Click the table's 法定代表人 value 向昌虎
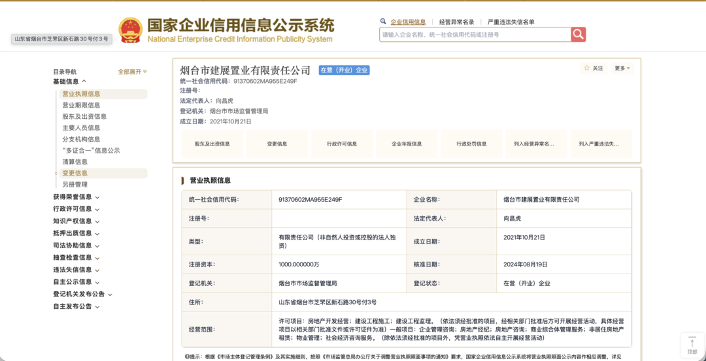Viewport: 706px width, 361px height. click(x=512, y=219)
